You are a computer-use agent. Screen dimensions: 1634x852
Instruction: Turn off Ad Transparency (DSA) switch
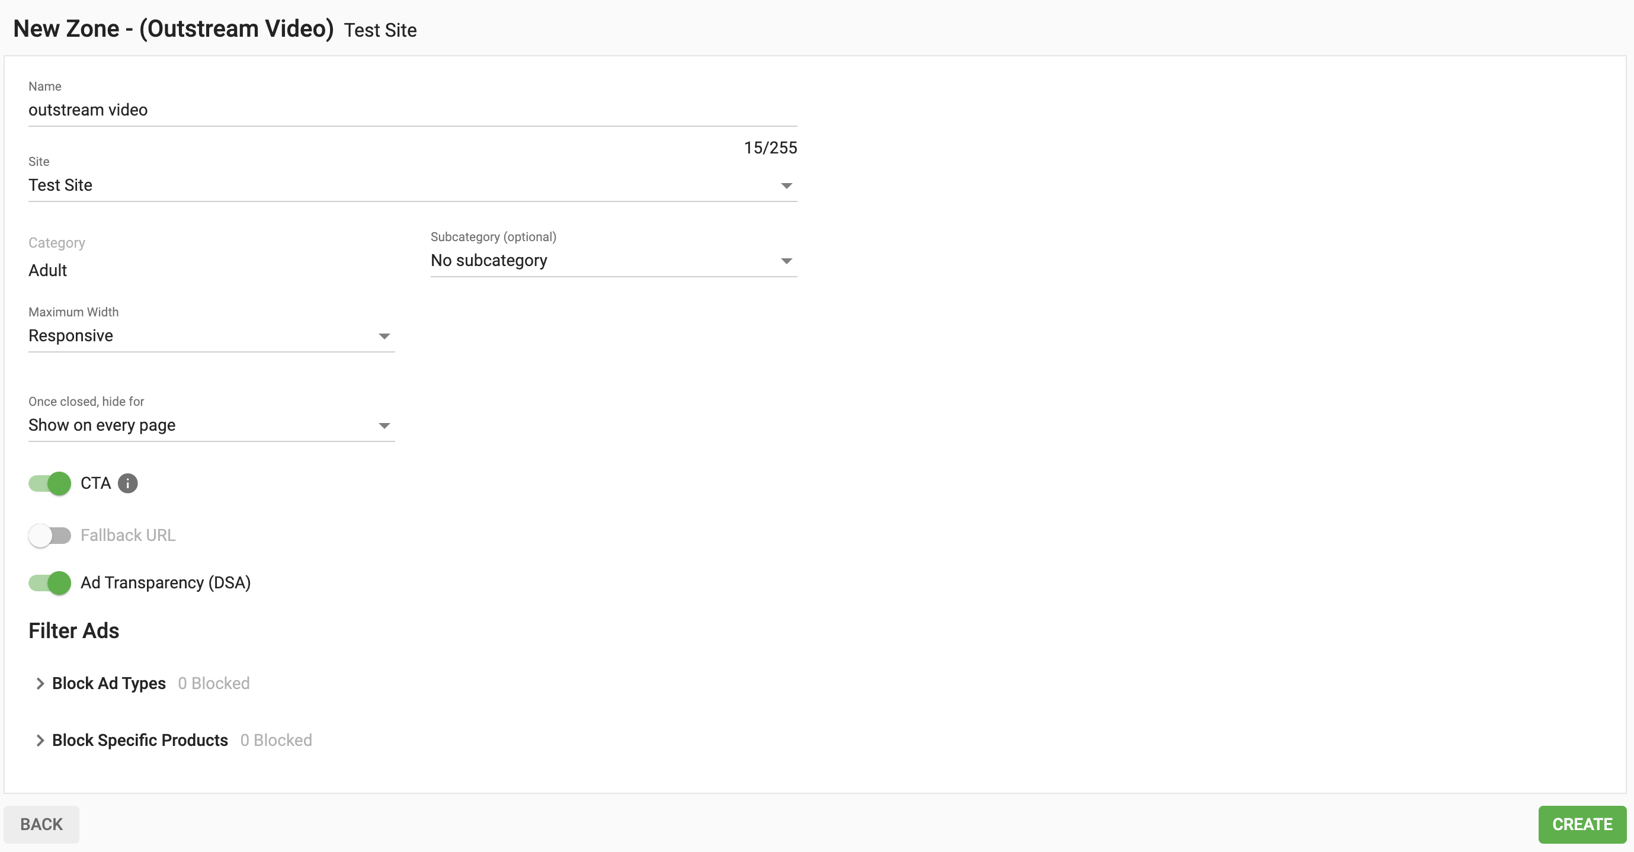pyautogui.click(x=50, y=582)
